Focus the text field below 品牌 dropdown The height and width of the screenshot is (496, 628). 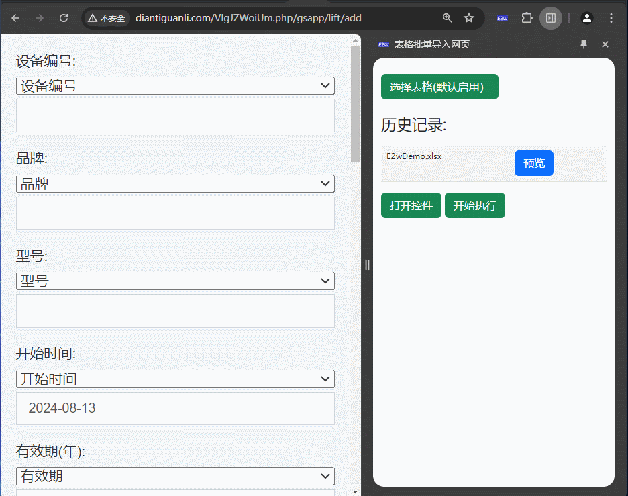(x=175, y=213)
